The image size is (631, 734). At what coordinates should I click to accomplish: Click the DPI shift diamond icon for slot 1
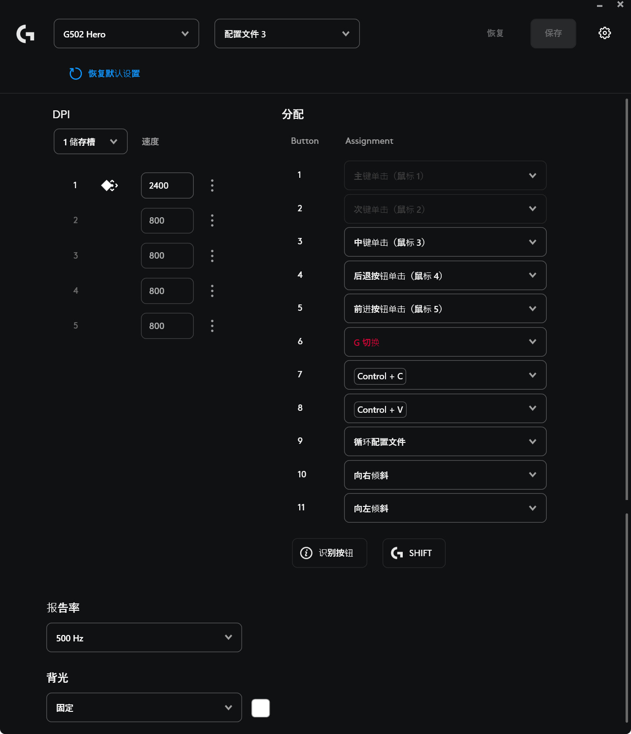tap(109, 186)
